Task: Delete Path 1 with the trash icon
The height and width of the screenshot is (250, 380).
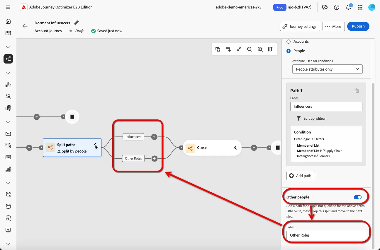Action: pyautogui.click(x=357, y=90)
